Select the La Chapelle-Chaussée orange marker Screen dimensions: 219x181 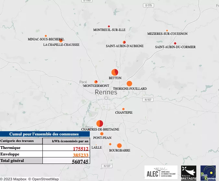(x=61, y=41)
